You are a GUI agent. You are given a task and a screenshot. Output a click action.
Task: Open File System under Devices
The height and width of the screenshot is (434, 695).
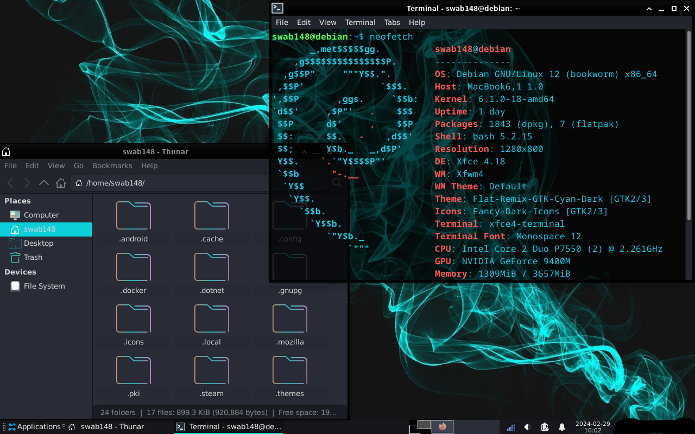point(46,286)
